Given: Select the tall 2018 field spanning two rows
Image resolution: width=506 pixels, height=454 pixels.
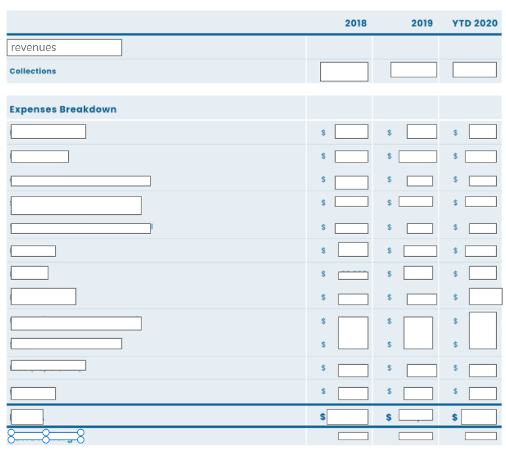Looking at the screenshot, I should point(353,333).
